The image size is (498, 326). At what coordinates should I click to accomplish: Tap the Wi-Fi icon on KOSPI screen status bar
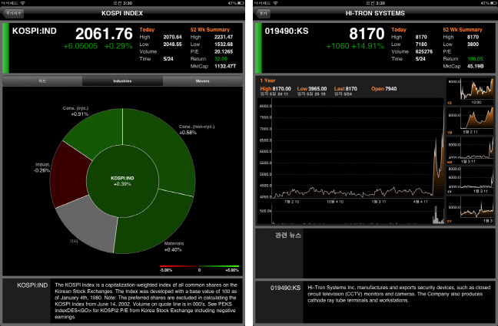tap(22, 3)
